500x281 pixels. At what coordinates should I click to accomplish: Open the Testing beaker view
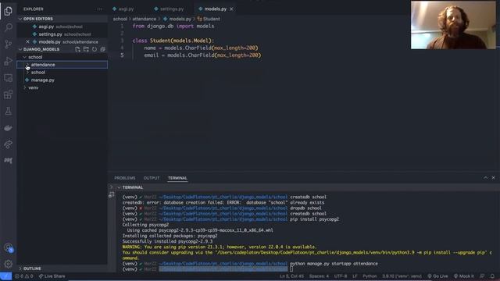point(9,111)
